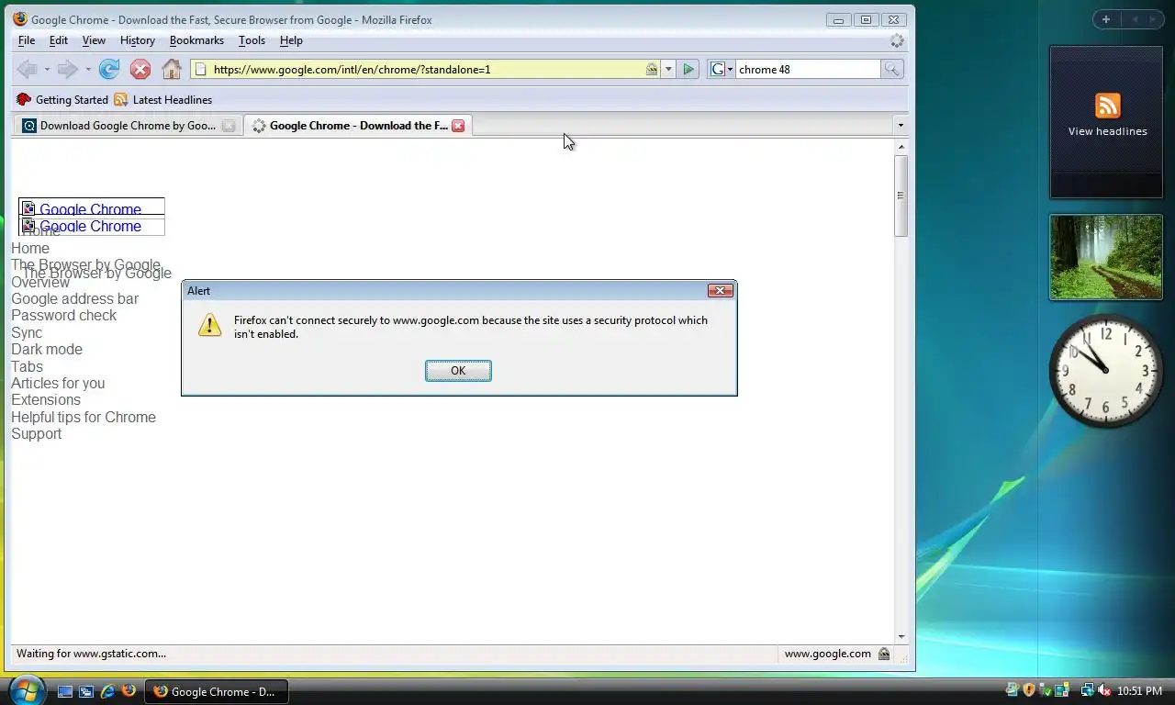The width and height of the screenshot is (1175, 705).
Task: Open the File menu
Action: click(27, 40)
